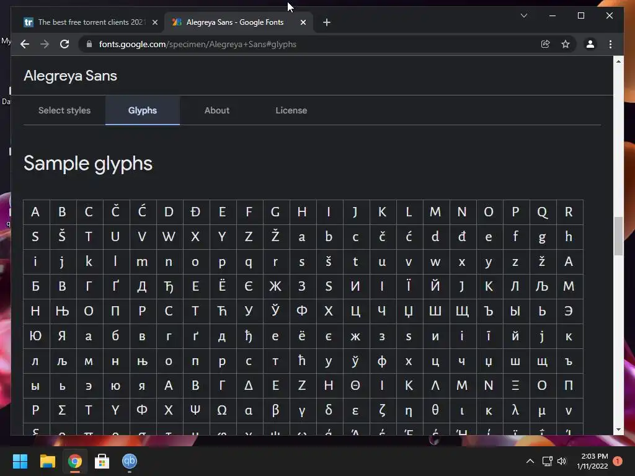Click the lowercase k glyph cell
This screenshot has height=476, width=635.
pos(89,262)
